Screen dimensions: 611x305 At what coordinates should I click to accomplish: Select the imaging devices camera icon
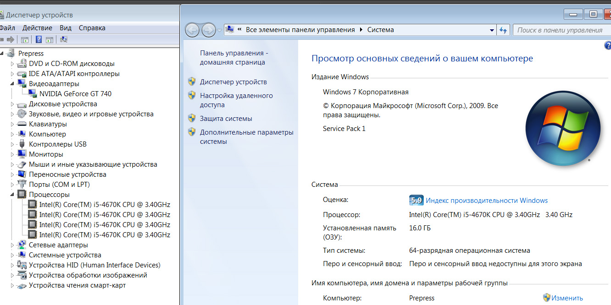pos(22,275)
